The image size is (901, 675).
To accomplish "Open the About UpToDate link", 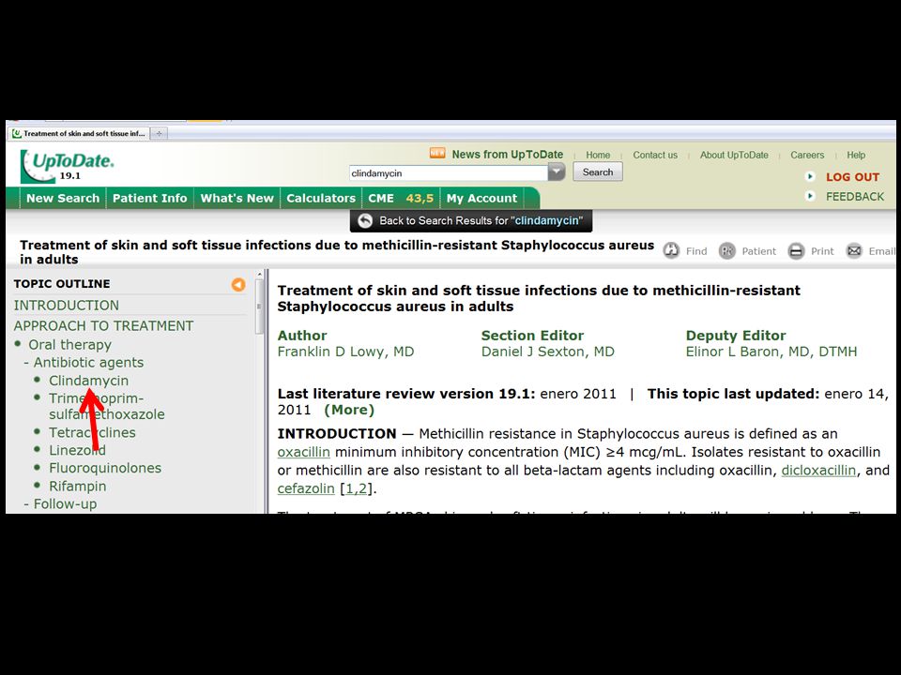I will [x=734, y=155].
